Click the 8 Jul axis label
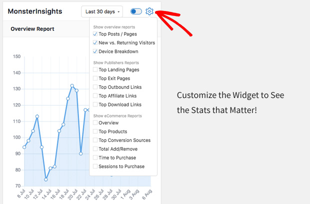 click(x=21, y=193)
